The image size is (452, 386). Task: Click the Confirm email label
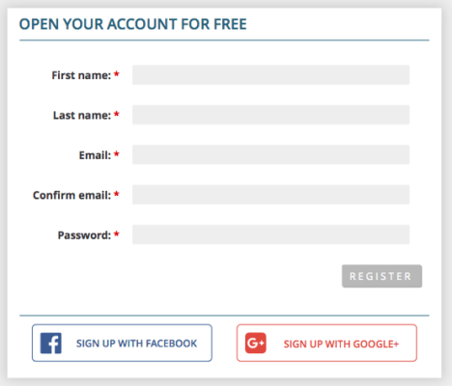[71, 195]
